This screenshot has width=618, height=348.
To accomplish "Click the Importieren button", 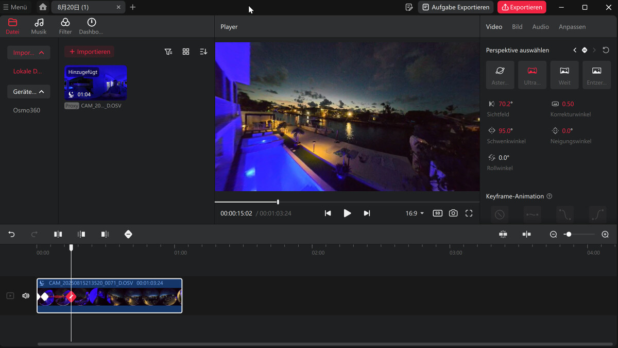I will click(x=90, y=52).
